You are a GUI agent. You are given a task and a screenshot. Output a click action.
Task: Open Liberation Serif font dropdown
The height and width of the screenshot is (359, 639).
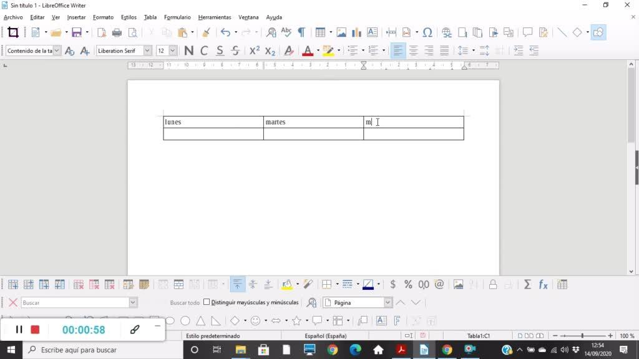point(147,50)
